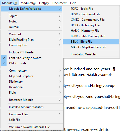Image resolution: width=120 pixels, height=131 pixels.
Task: Select MAPX - Map/Graphics File
Action: coord(91,47)
